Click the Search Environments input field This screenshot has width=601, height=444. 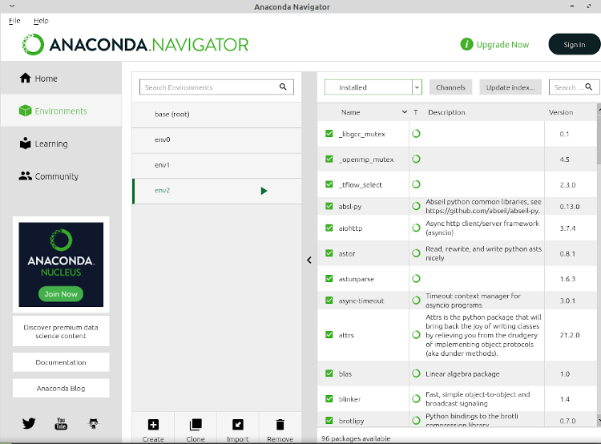216,87
